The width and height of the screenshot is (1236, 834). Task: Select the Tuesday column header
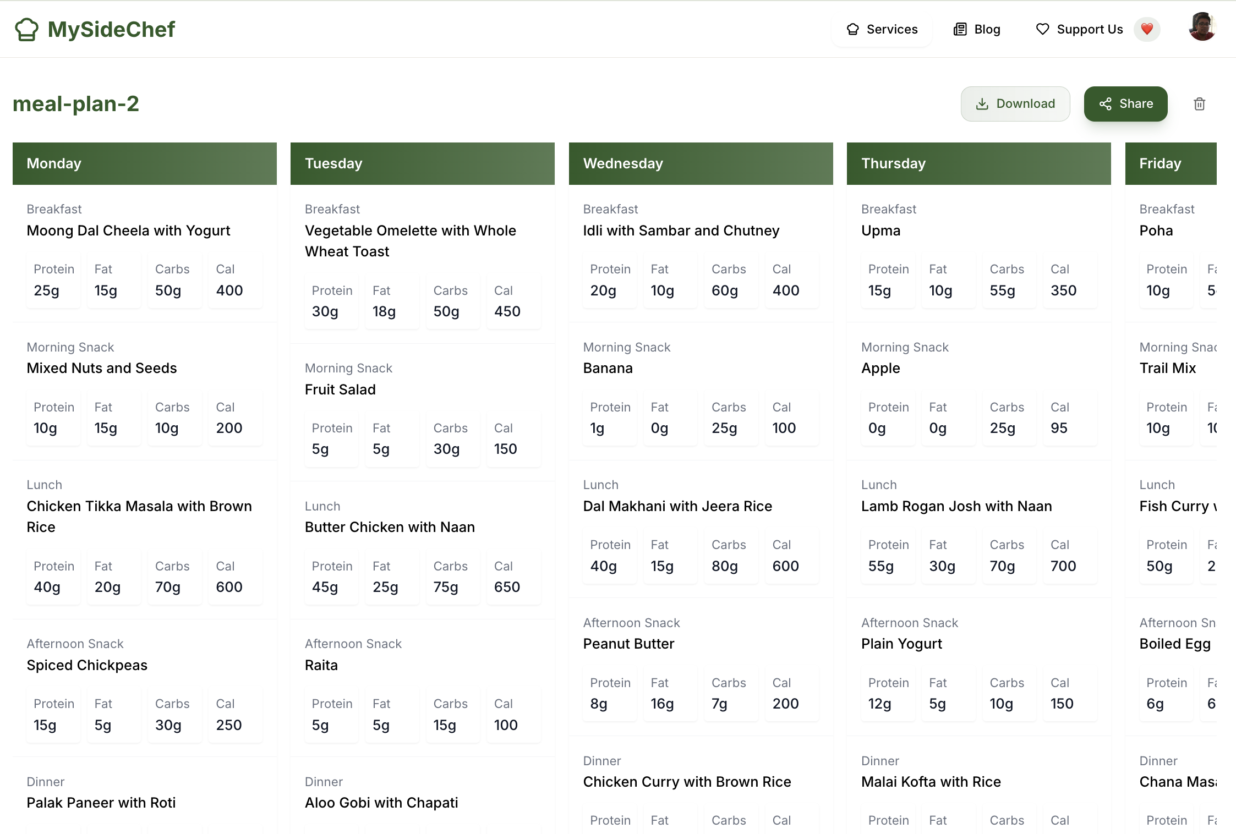(x=422, y=163)
